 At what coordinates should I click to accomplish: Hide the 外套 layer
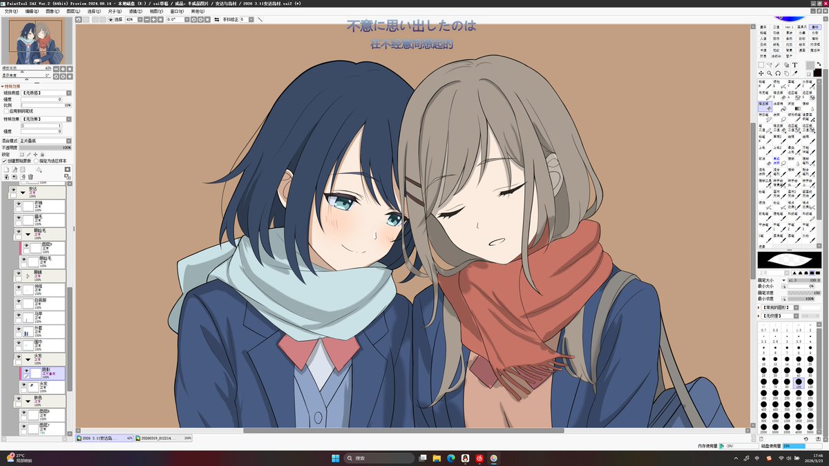click(x=18, y=328)
